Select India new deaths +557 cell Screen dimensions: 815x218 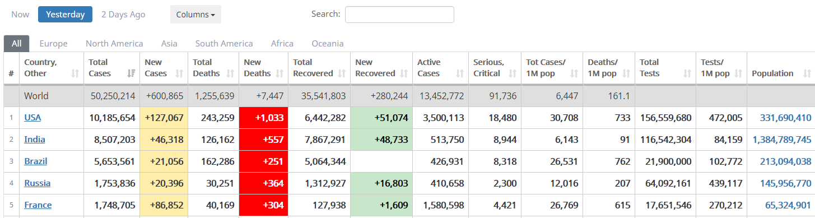click(x=263, y=140)
